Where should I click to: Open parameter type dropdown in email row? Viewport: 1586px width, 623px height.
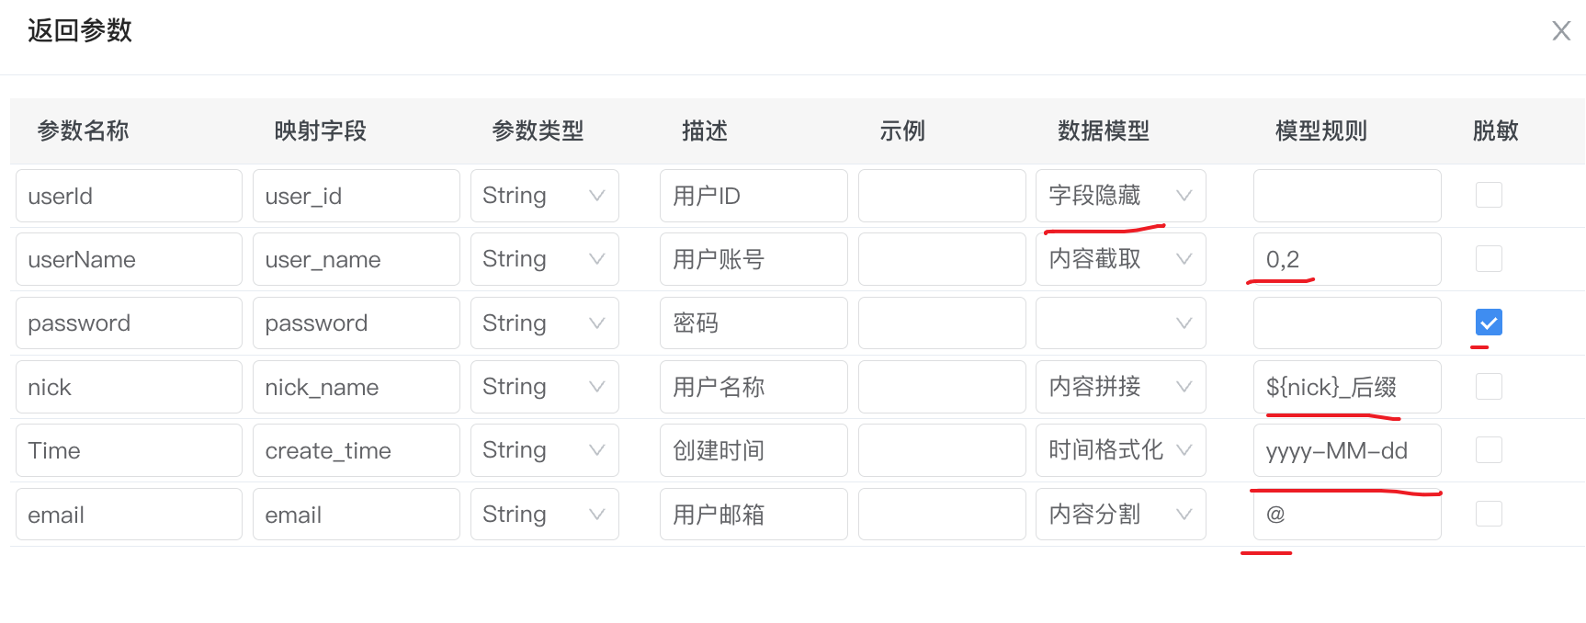544,515
